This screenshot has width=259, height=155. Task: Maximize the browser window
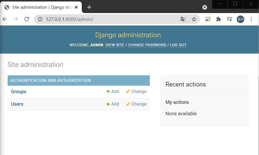point(235,4)
